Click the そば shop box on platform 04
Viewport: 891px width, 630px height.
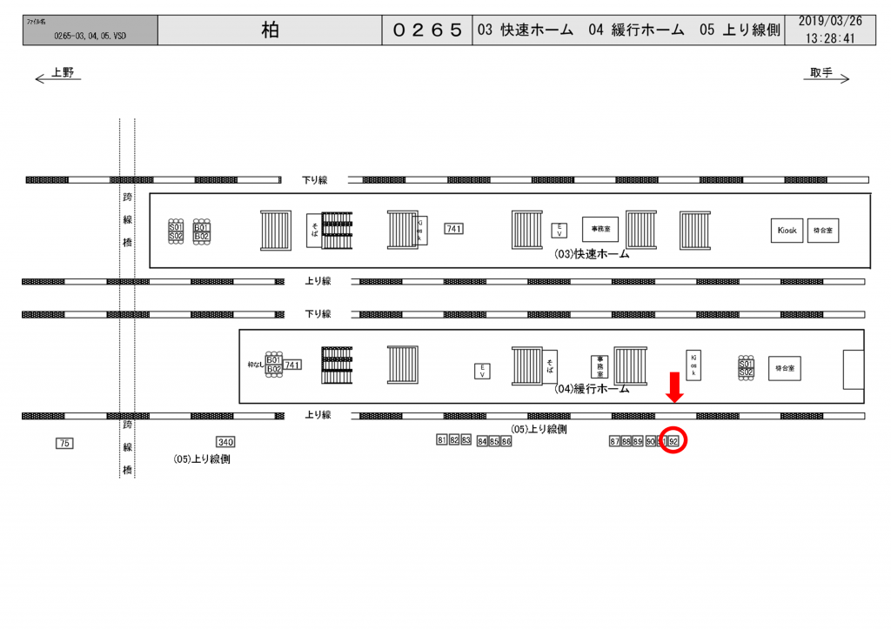[550, 365]
